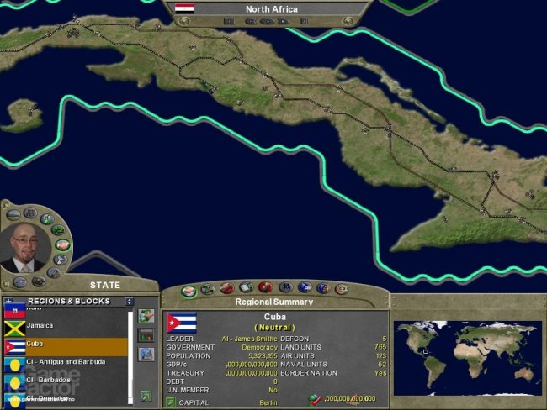This screenshot has width=547, height=410.
Task: Click the last icon in the summary icon row
Action: (342, 288)
